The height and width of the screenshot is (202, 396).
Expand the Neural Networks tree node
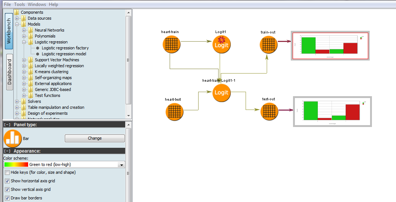pos(24,30)
